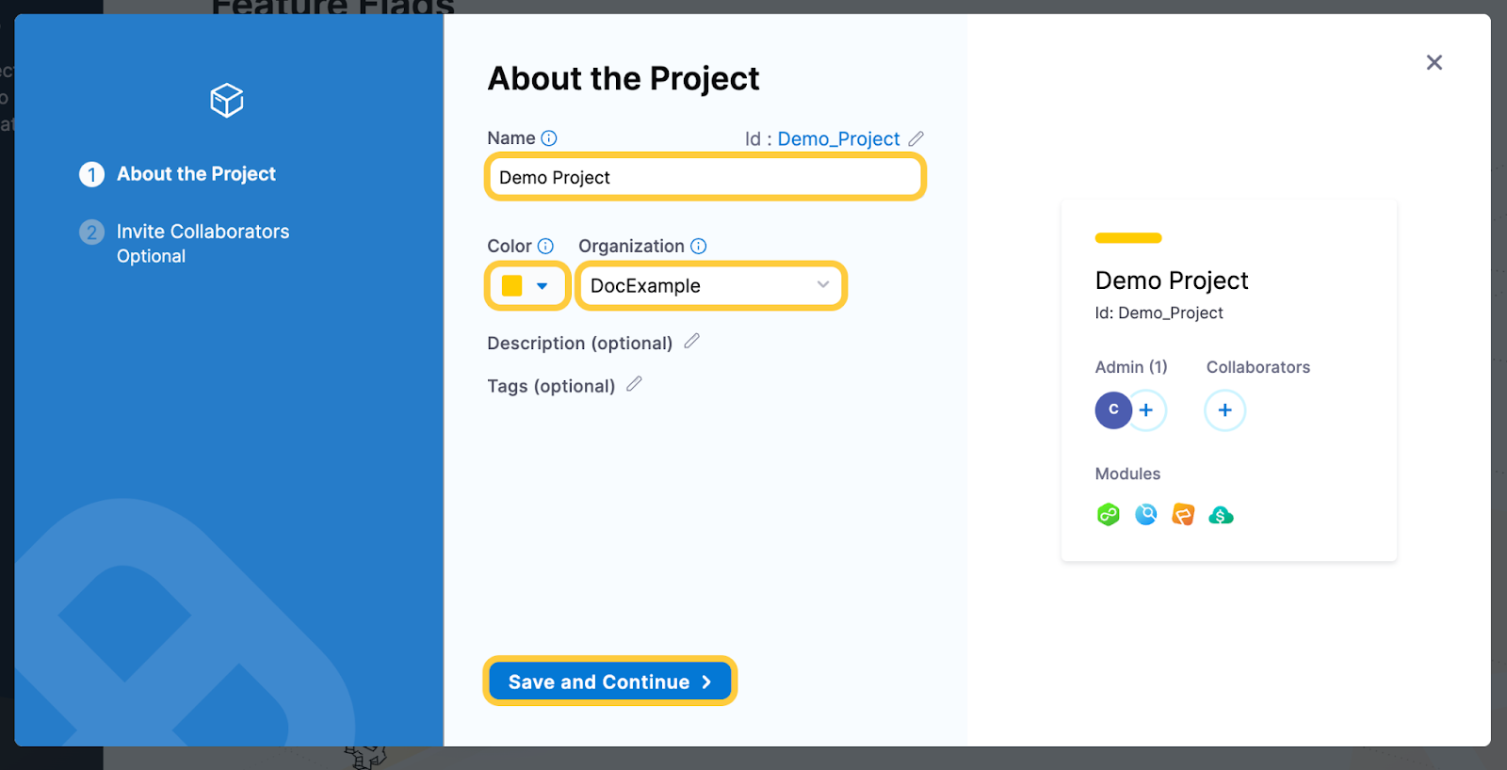
Task: Click the green Continuous Delivery module icon
Action: [1109, 515]
